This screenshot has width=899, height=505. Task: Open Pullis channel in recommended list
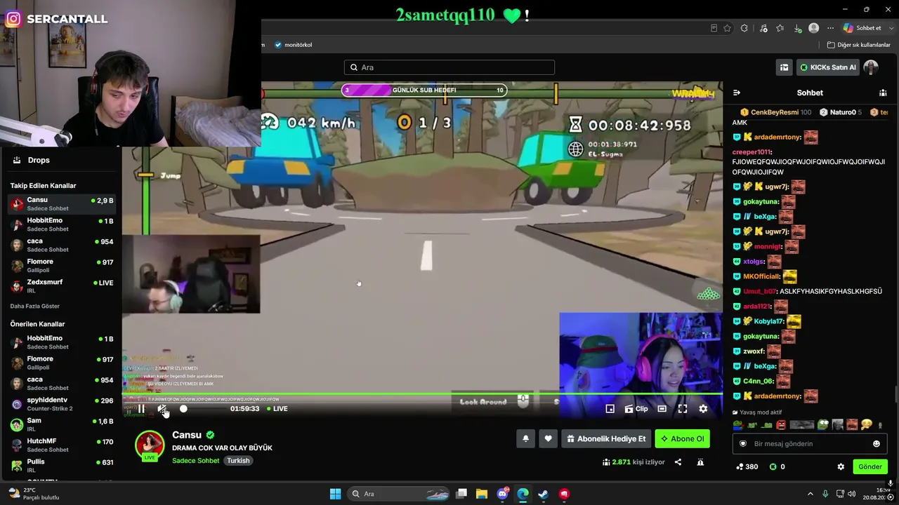(61, 466)
